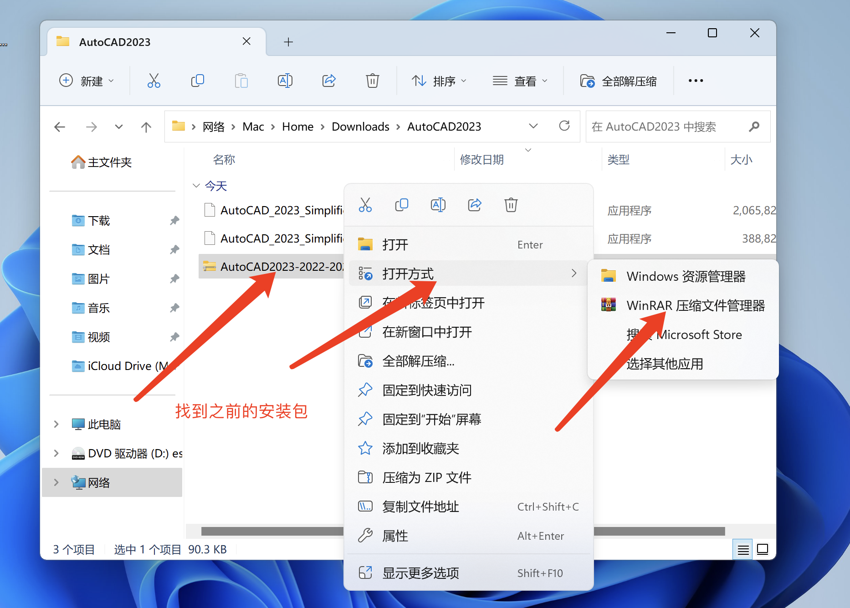Click the Delete icon in the context menu
The image size is (850, 608).
click(511, 205)
